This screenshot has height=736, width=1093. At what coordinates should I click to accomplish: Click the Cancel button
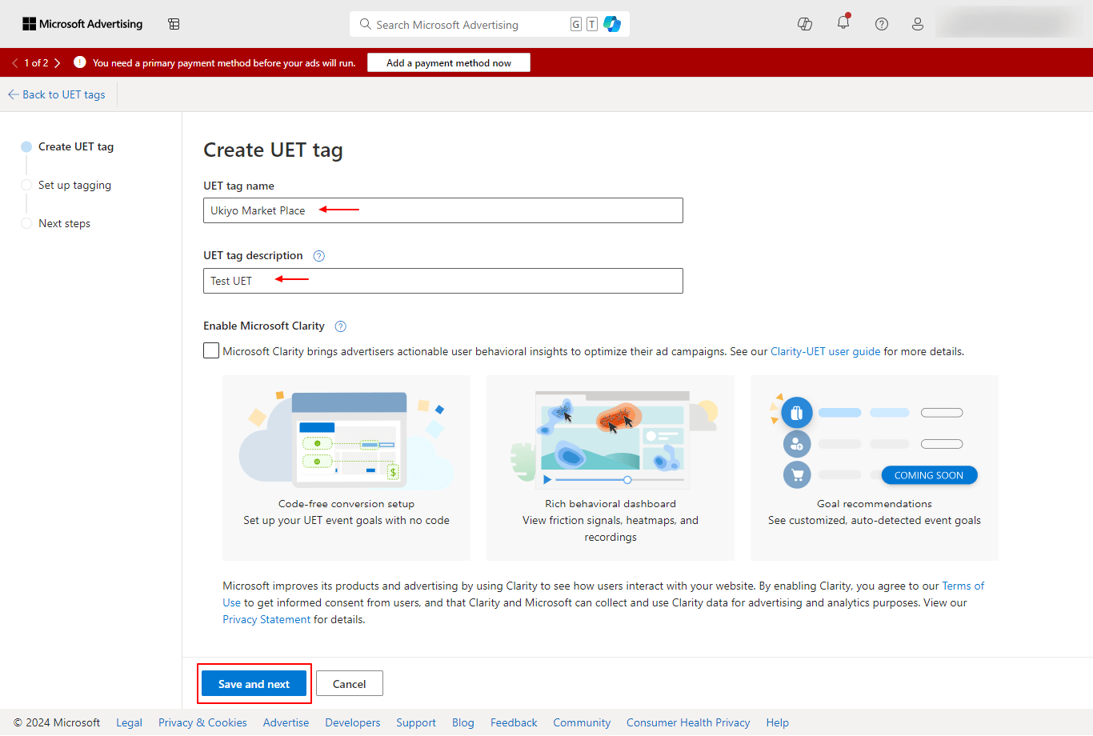coord(350,684)
